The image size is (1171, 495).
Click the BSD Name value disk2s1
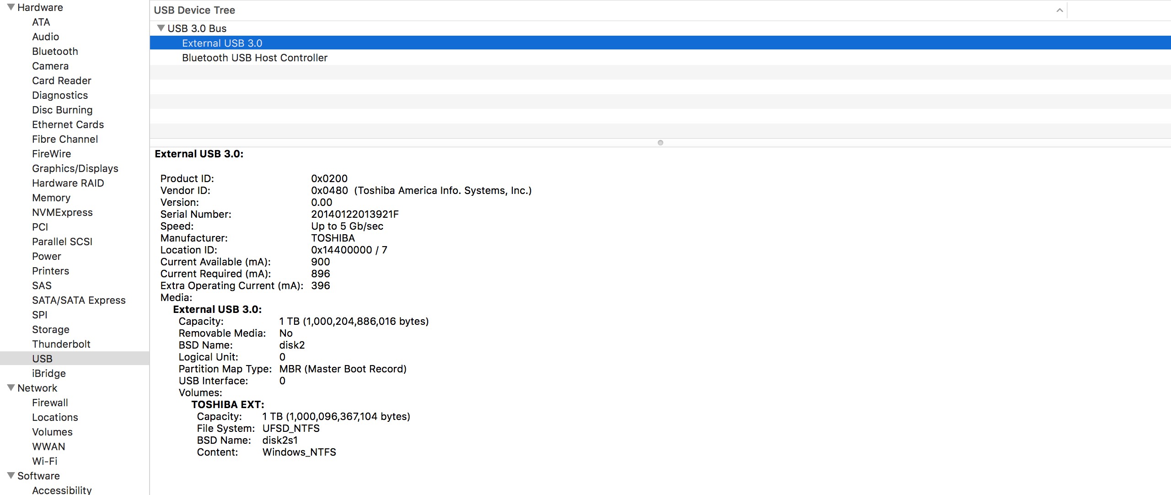point(280,440)
